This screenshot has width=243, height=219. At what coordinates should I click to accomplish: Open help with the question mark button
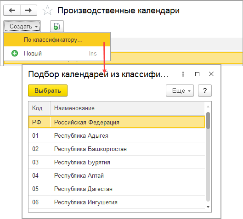tap(205, 90)
